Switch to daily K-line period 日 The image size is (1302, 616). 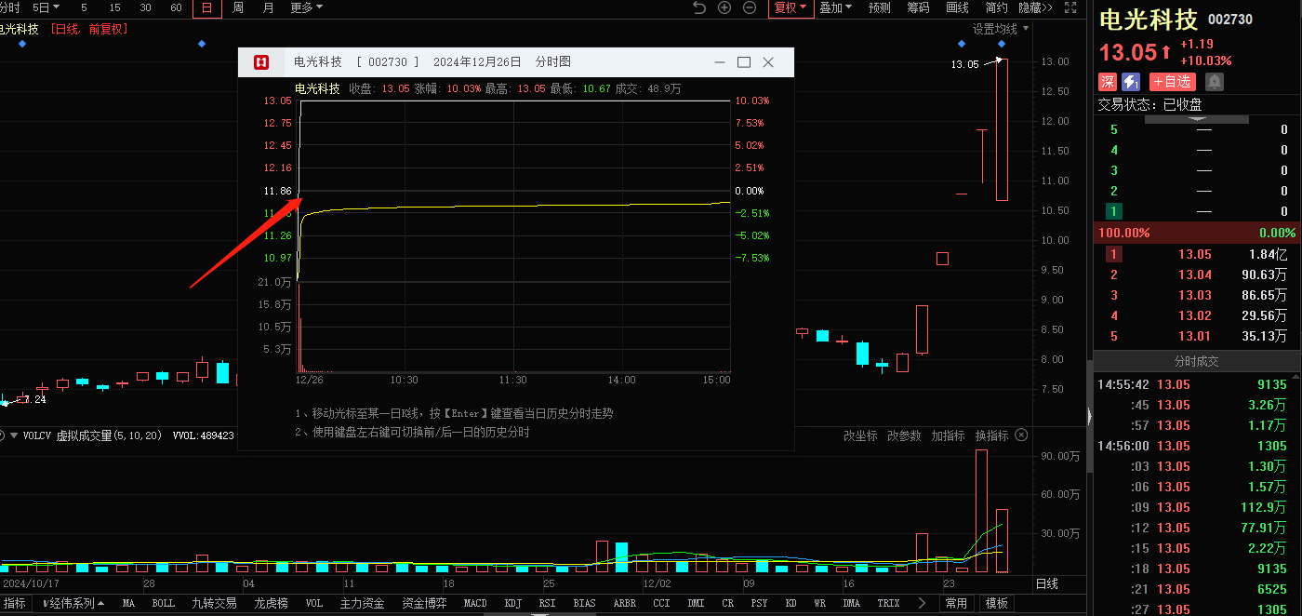[x=207, y=8]
